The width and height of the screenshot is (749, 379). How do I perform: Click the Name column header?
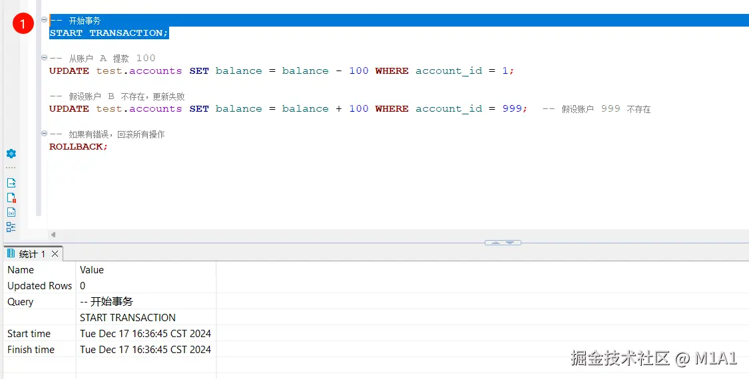39,270
